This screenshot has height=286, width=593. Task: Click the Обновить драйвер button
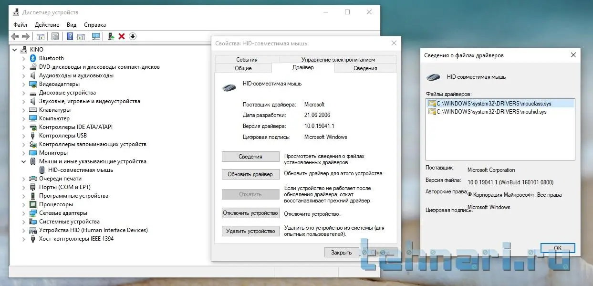pos(250,174)
